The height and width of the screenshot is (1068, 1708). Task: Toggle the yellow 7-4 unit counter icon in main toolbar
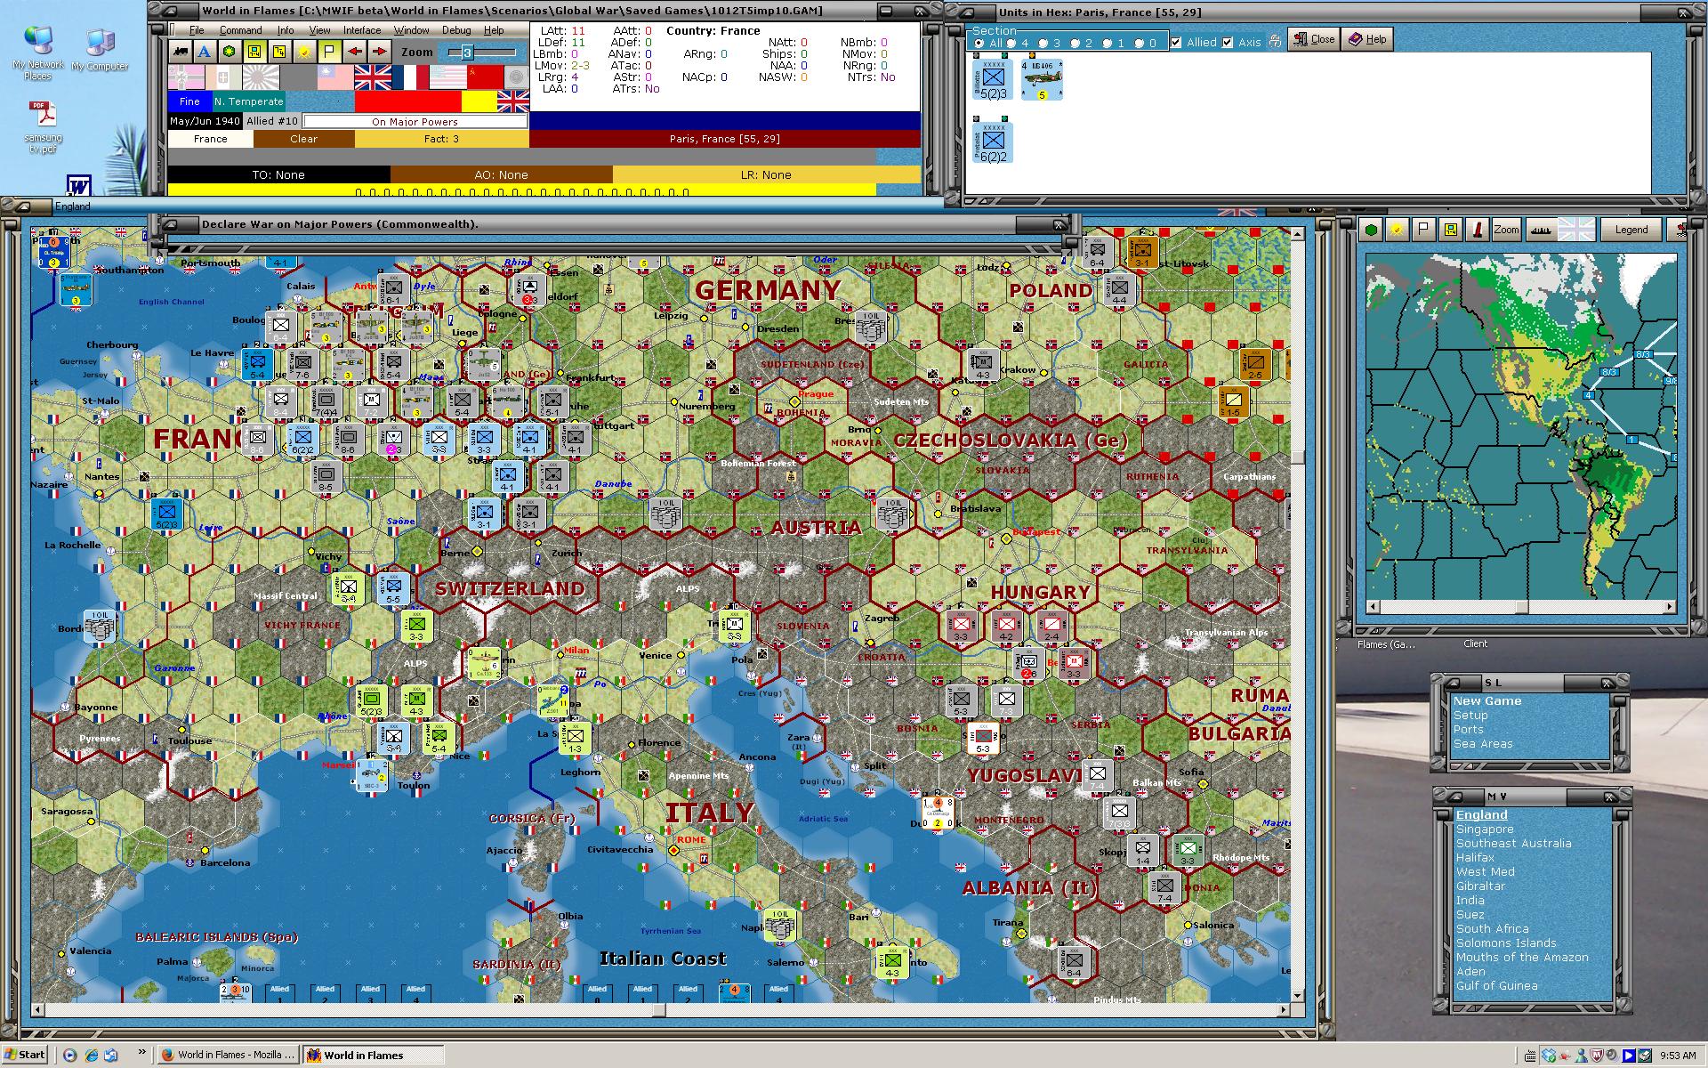(254, 52)
